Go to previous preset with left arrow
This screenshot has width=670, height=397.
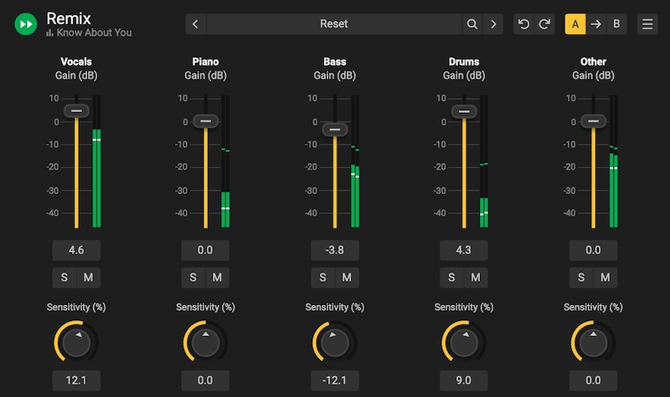click(x=195, y=24)
